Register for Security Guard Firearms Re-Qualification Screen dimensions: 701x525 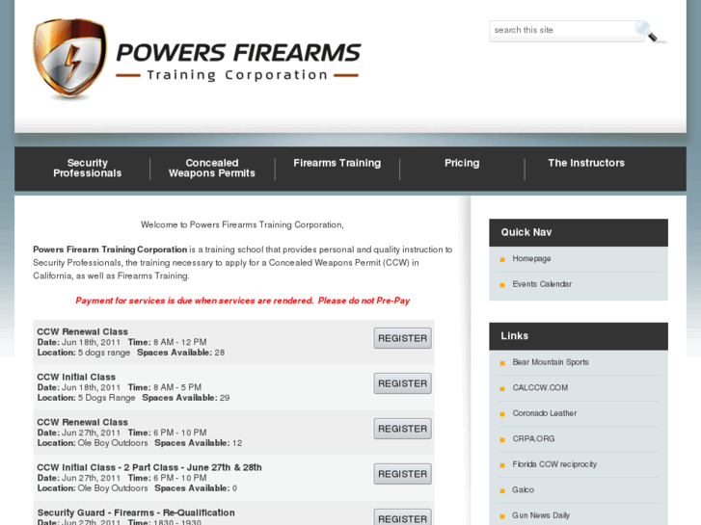pos(402,517)
